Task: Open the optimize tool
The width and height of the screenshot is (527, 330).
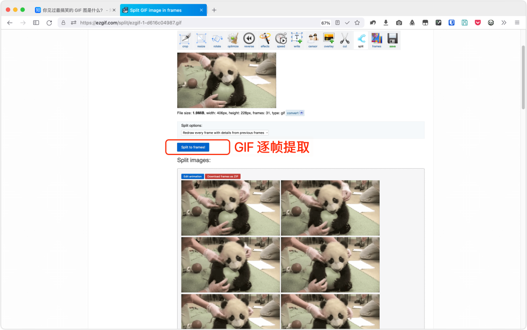Action: pyautogui.click(x=233, y=40)
